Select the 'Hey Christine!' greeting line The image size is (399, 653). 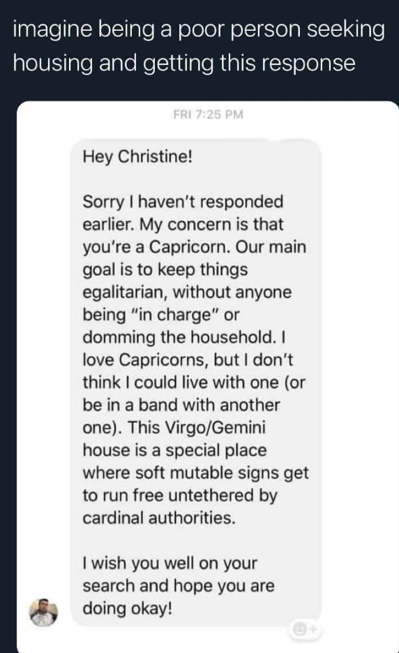(x=137, y=157)
